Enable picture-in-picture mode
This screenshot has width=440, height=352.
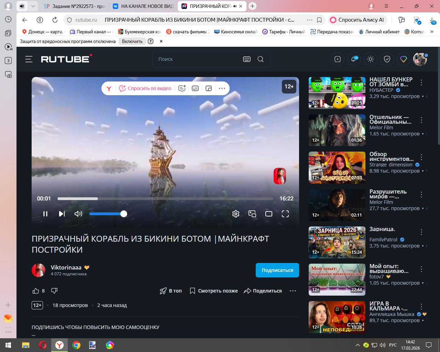tap(252, 214)
